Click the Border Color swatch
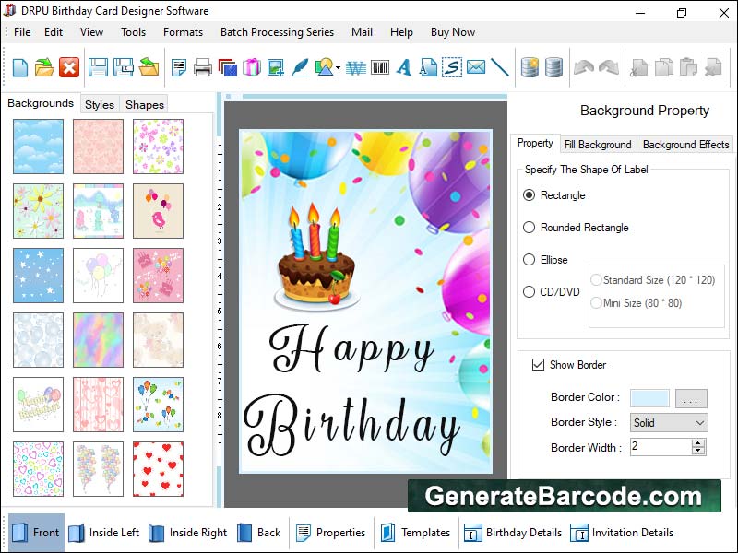 (649, 398)
